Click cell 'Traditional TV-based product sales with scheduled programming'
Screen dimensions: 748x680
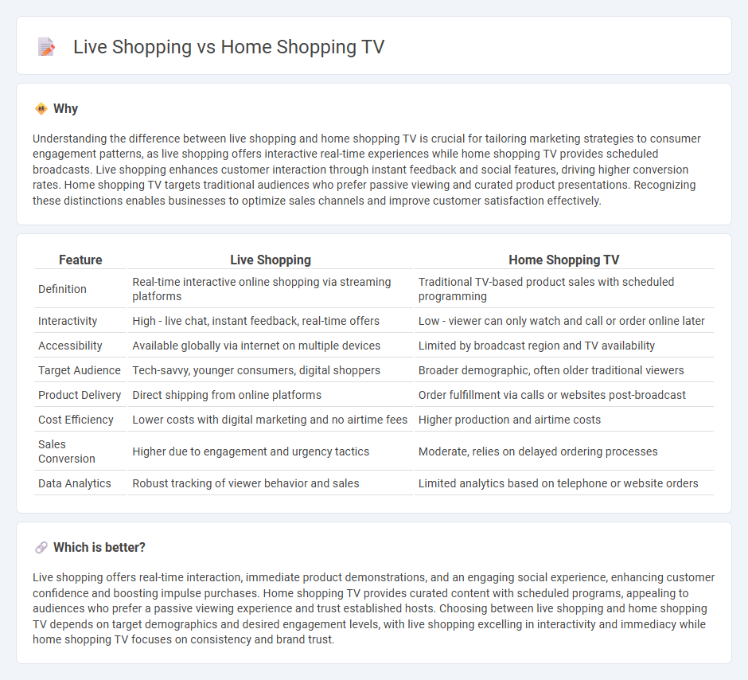(x=564, y=289)
